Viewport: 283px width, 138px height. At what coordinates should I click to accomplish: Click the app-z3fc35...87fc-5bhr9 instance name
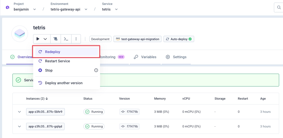[x=45, y=112]
